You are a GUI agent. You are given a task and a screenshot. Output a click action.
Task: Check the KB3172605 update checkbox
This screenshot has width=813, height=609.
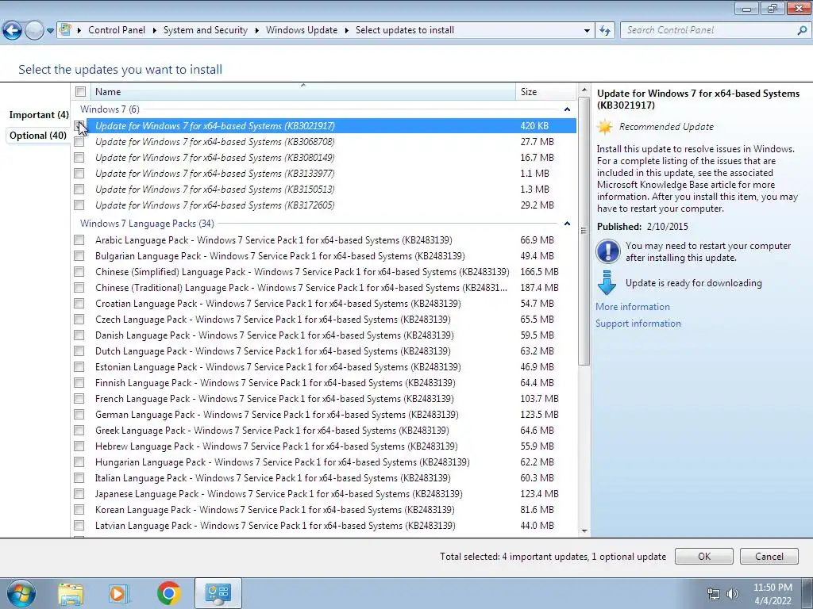[x=79, y=205]
